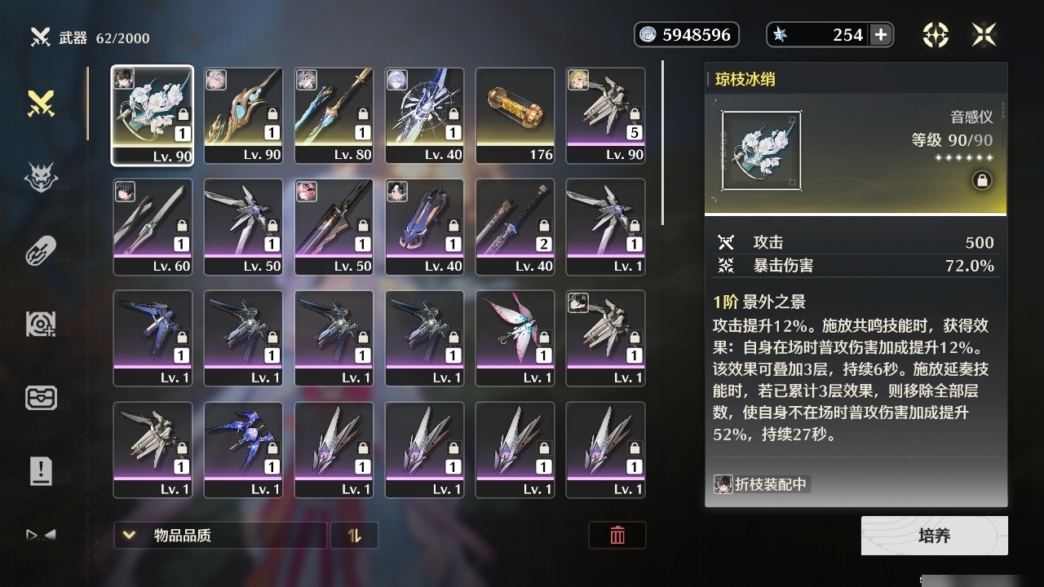Open the echo monster category in sidebar

pyautogui.click(x=41, y=177)
